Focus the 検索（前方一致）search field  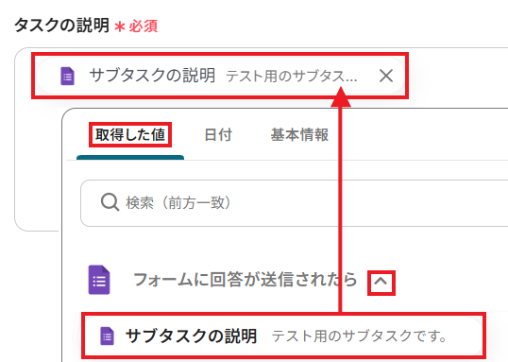pos(295,203)
